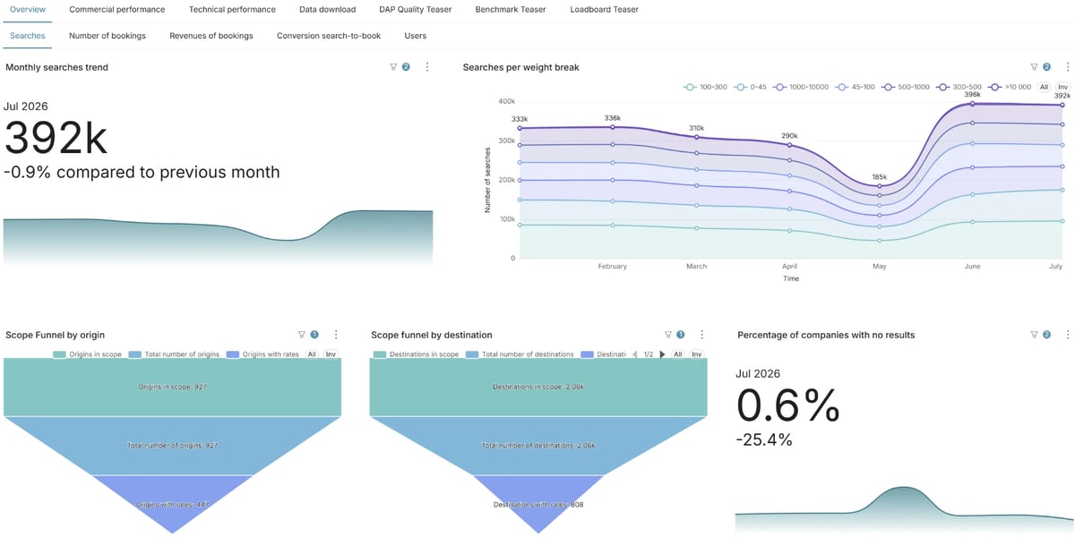1075x537 pixels.
Task: Click Inv button in destination funnel legend
Action: [x=696, y=354]
